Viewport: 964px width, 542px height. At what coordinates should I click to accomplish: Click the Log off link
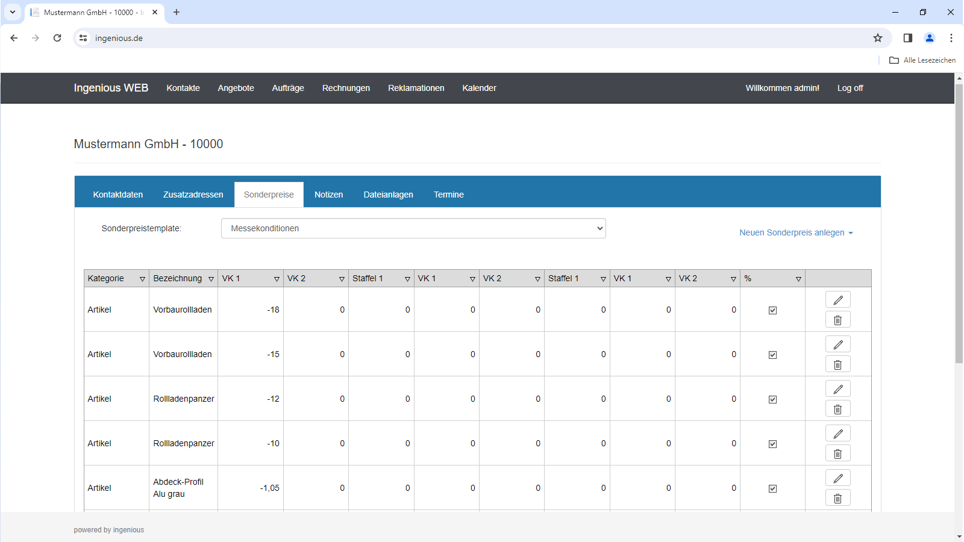coord(850,88)
